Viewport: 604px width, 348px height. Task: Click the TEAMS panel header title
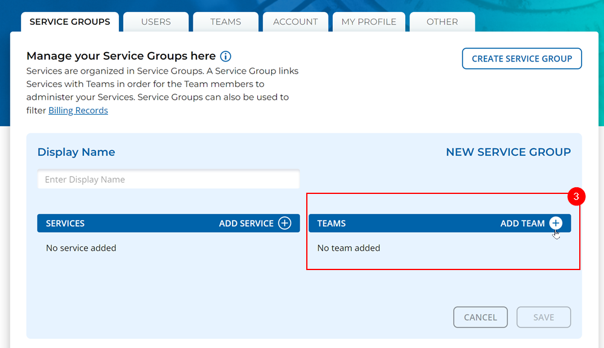point(332,224)
